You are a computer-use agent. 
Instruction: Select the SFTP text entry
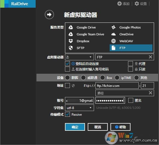click(80, 48)
